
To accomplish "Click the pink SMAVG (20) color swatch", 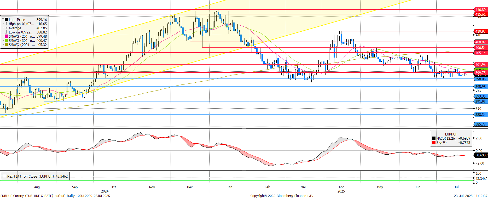I will point(6,36).
